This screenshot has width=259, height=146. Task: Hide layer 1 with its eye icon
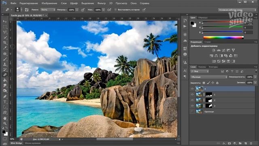point(192,94)
